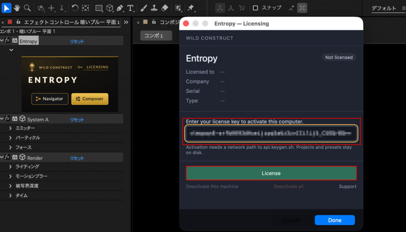This screenshot has height=232, width=406.
Task: Select the コンポ1 viewer tab
Action: coord(156,36)
